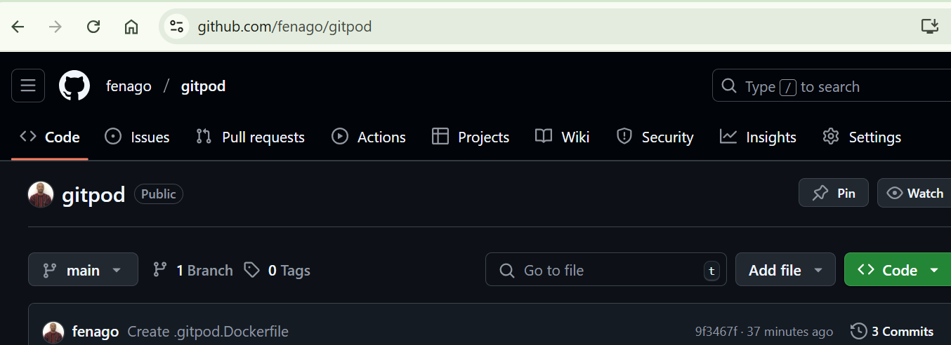951x345 pixels.
Task: Open the browser home page
Action: 131,27
